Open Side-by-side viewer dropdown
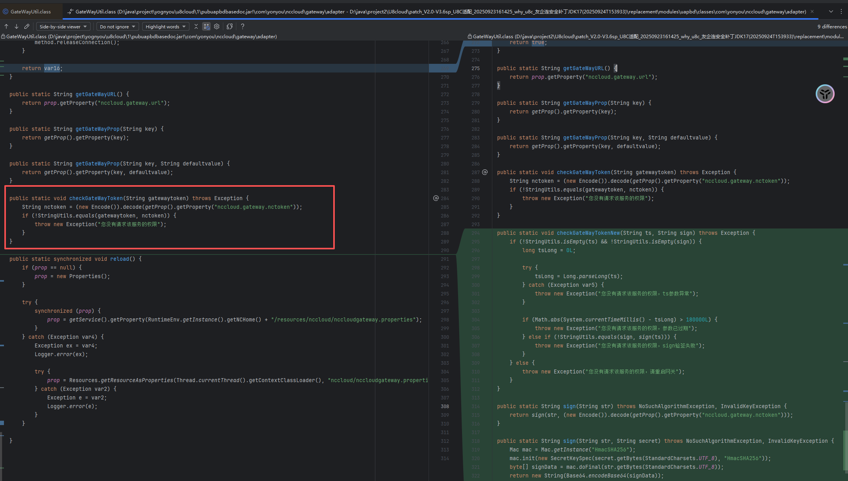Screen dimensions: 848x481 pos(63,26)
